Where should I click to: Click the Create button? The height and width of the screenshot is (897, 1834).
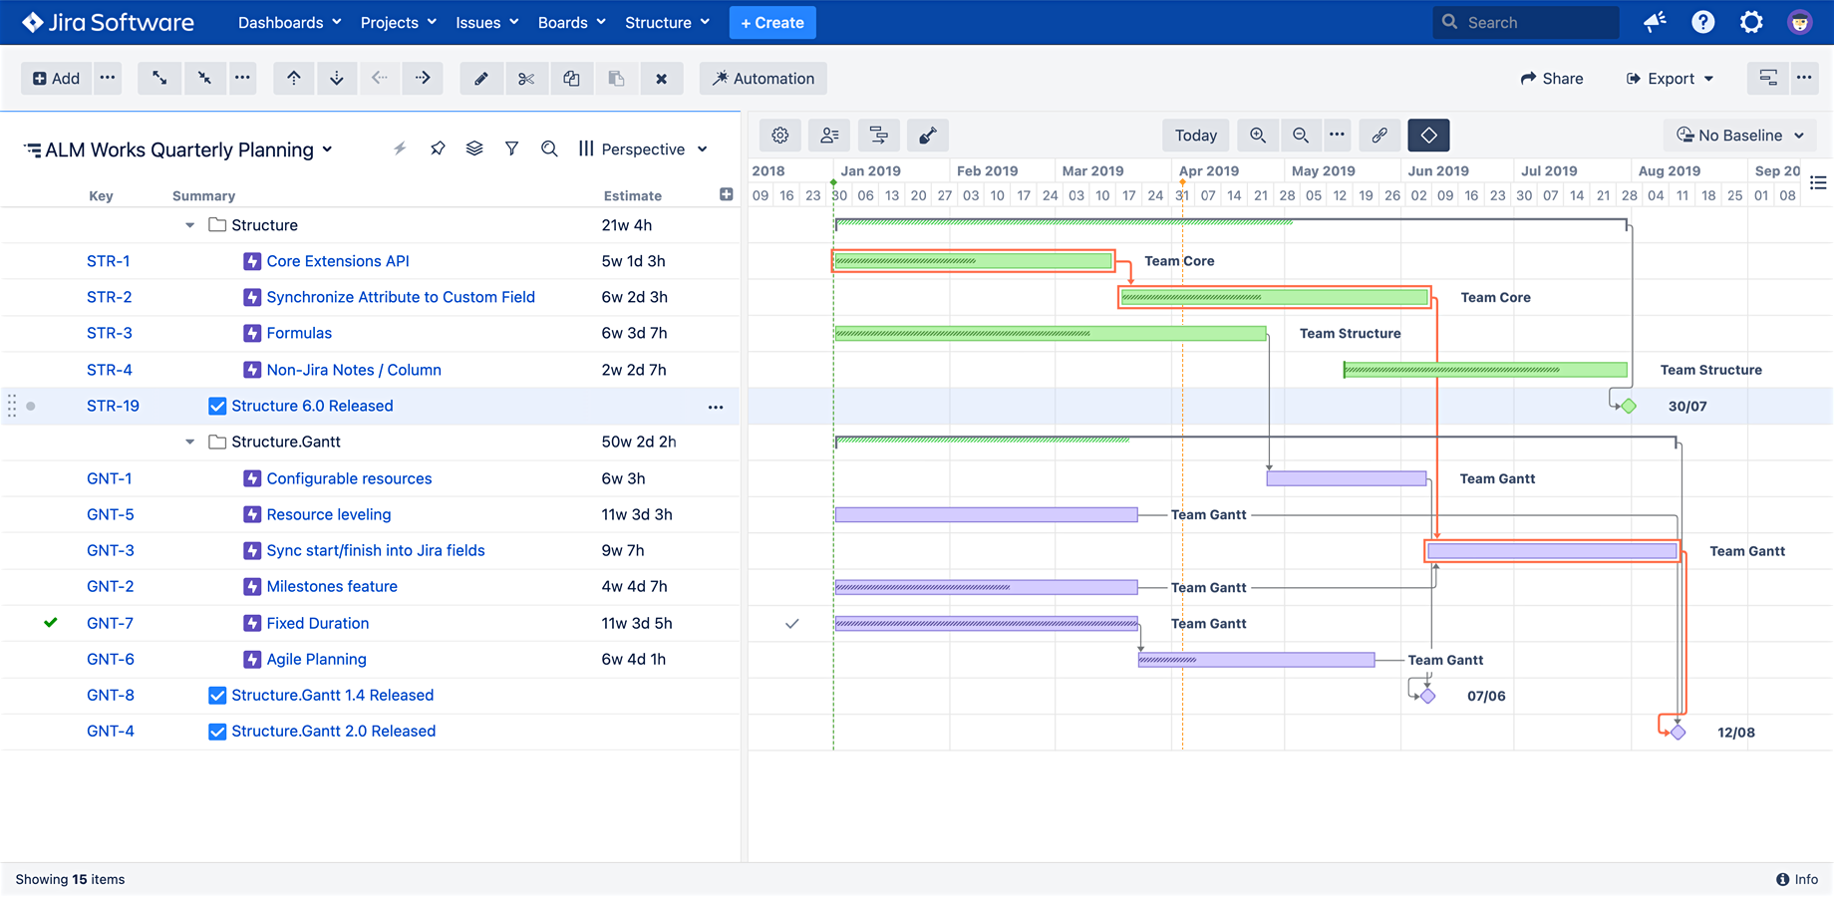[772, 22]
